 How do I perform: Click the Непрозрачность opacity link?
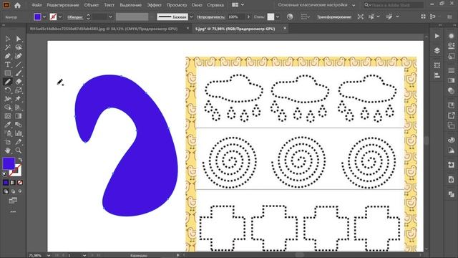(x=210, y=17)
